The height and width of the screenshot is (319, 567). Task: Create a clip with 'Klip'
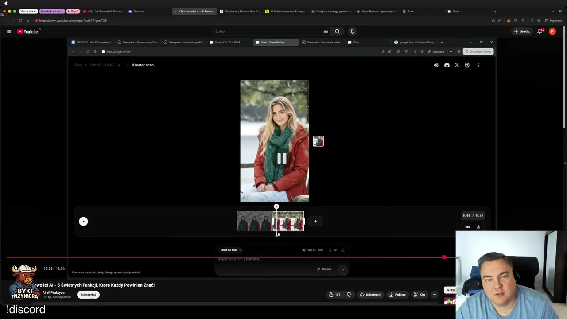419,295
